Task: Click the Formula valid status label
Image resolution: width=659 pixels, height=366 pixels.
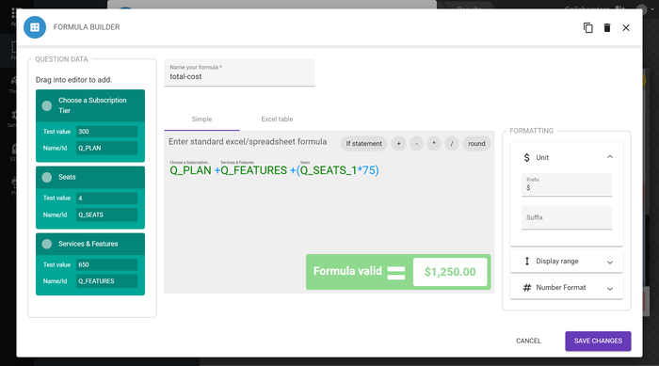Action: point(347,272)
